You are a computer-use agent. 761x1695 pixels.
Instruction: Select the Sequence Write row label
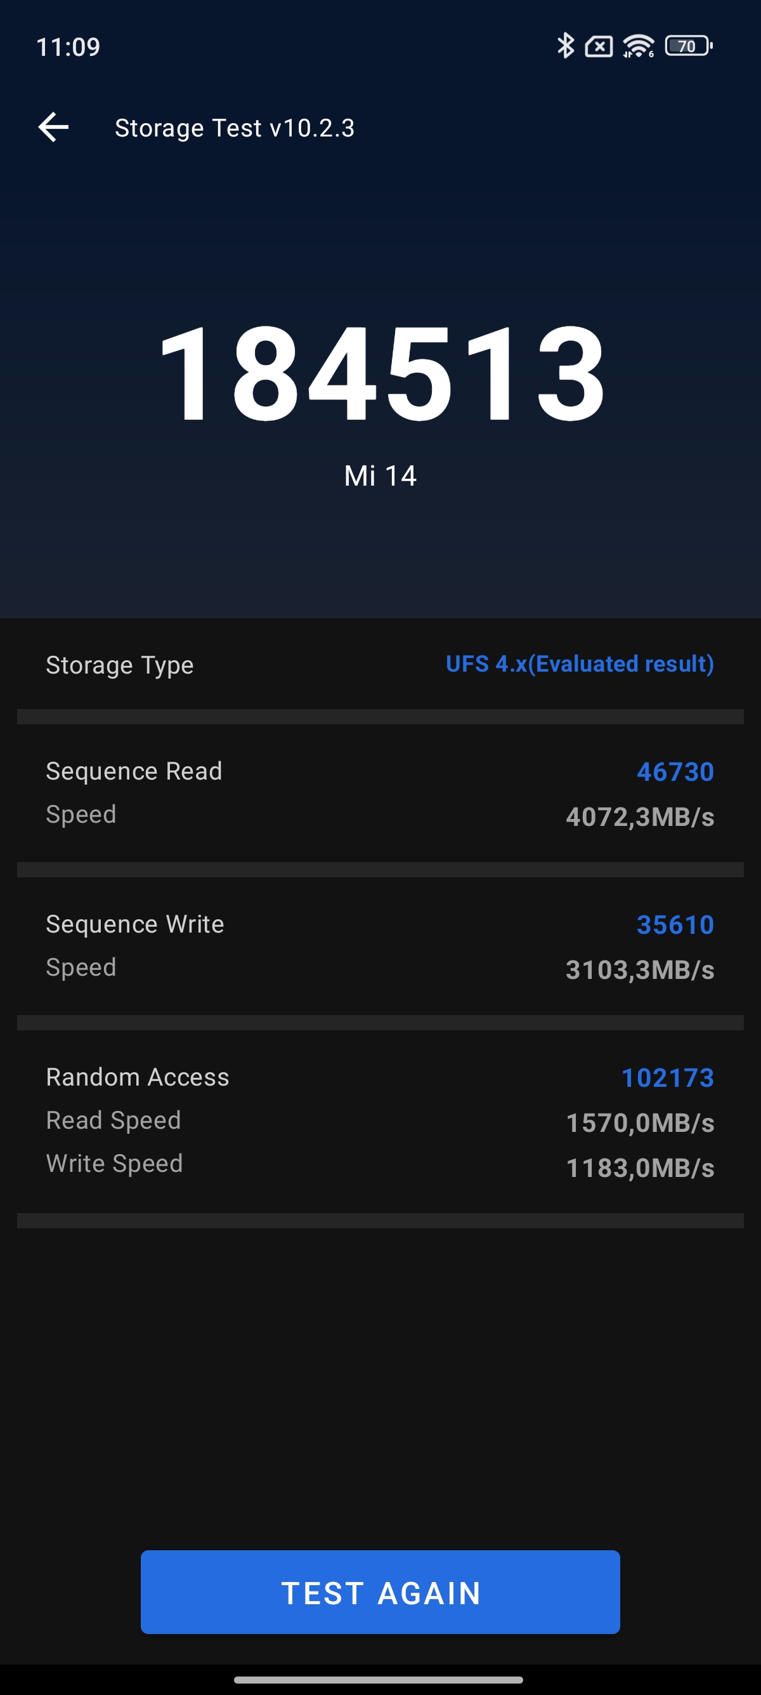coord(134,924)
